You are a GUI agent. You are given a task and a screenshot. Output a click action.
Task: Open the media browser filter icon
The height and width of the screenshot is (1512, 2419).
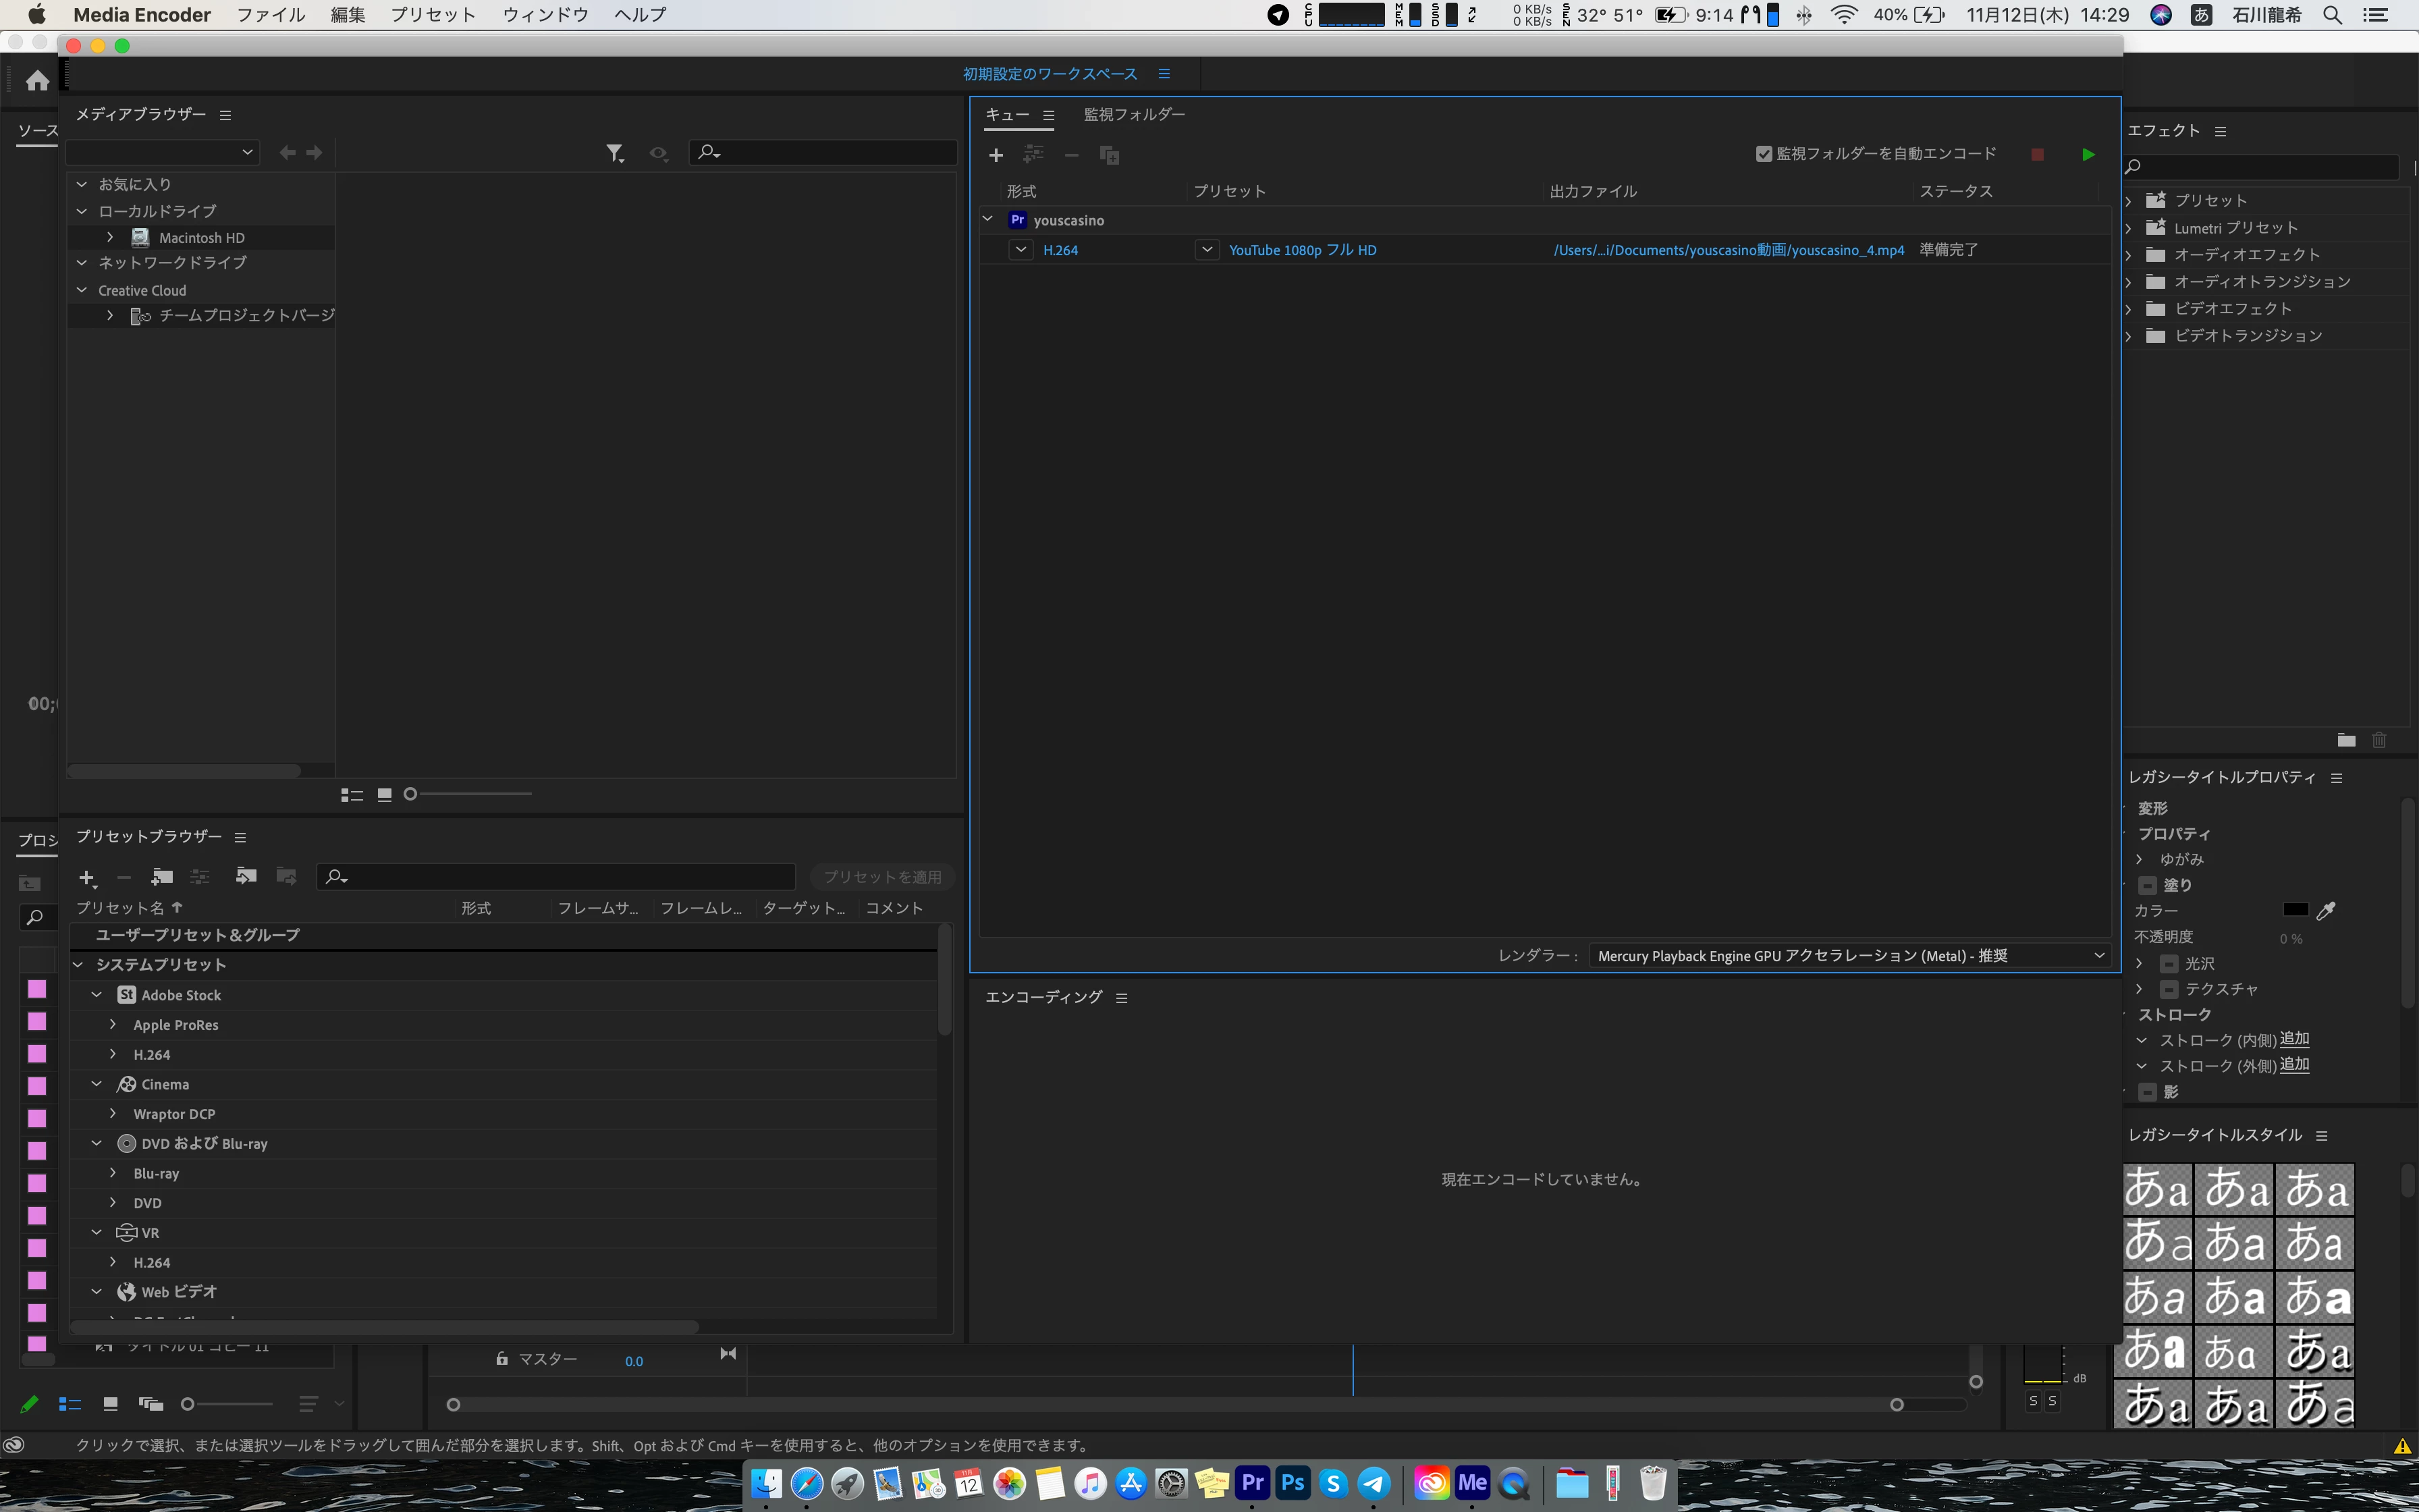click(614, 153)
